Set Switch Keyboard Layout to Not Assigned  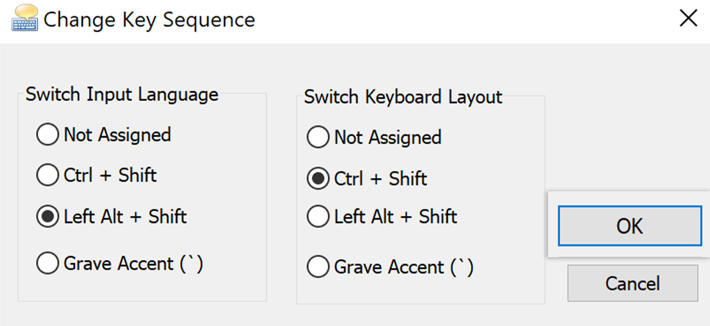tap(318, 137)
